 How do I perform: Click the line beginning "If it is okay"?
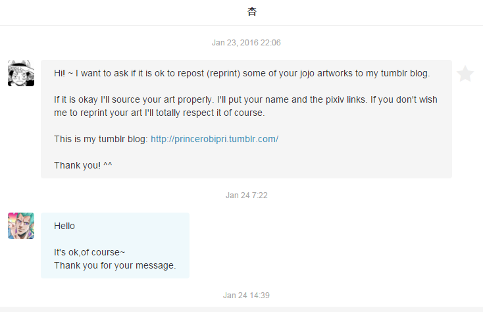(x=245, y=100)
